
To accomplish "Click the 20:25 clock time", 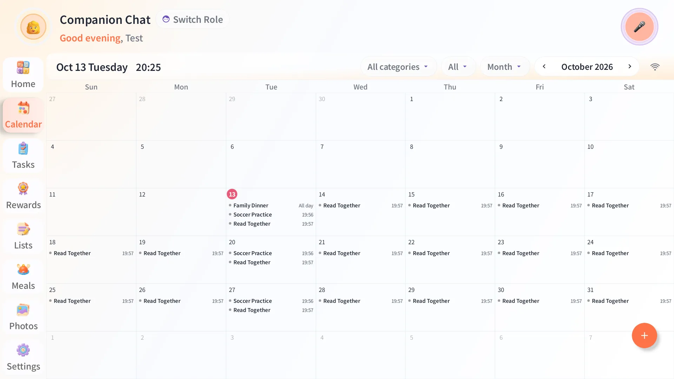I will tap(148, 67).
